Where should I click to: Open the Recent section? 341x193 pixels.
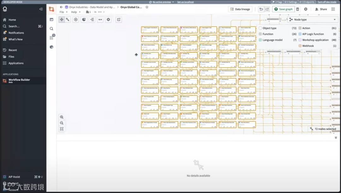coord(13,50)
